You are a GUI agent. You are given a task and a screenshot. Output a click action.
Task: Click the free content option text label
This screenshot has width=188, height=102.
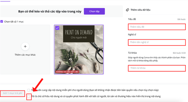(x=95, y=90)
